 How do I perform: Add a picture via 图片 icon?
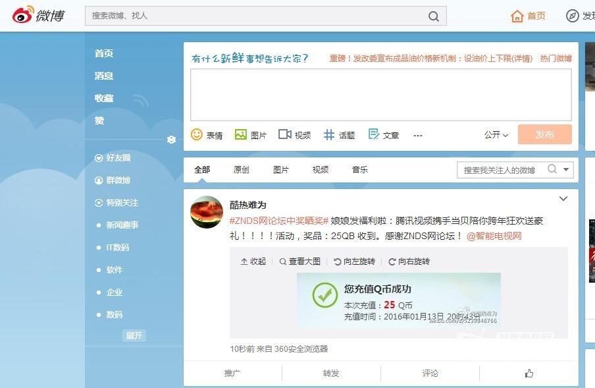point(241,134)
